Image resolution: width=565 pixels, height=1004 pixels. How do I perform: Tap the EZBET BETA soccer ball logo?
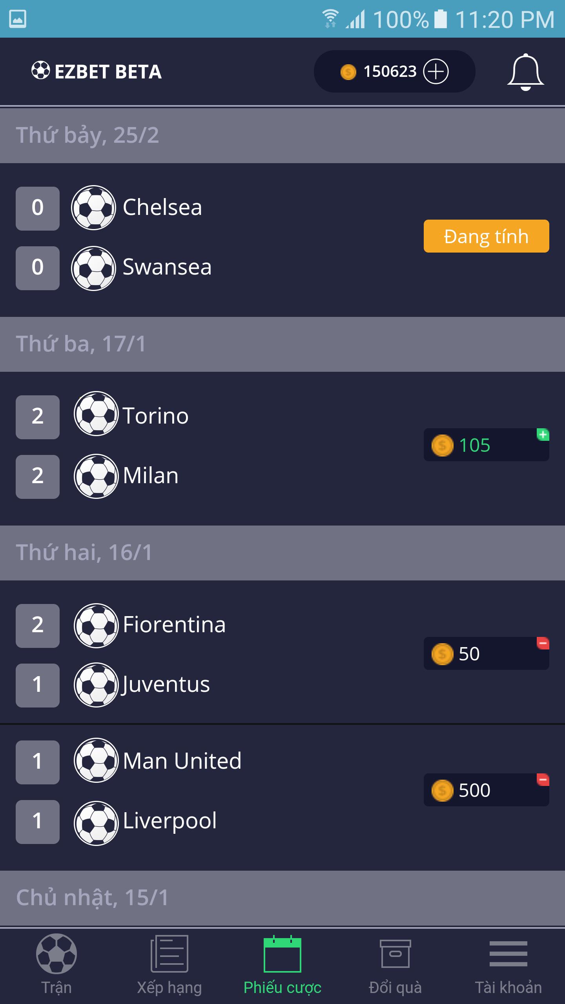tap(41, 71)
